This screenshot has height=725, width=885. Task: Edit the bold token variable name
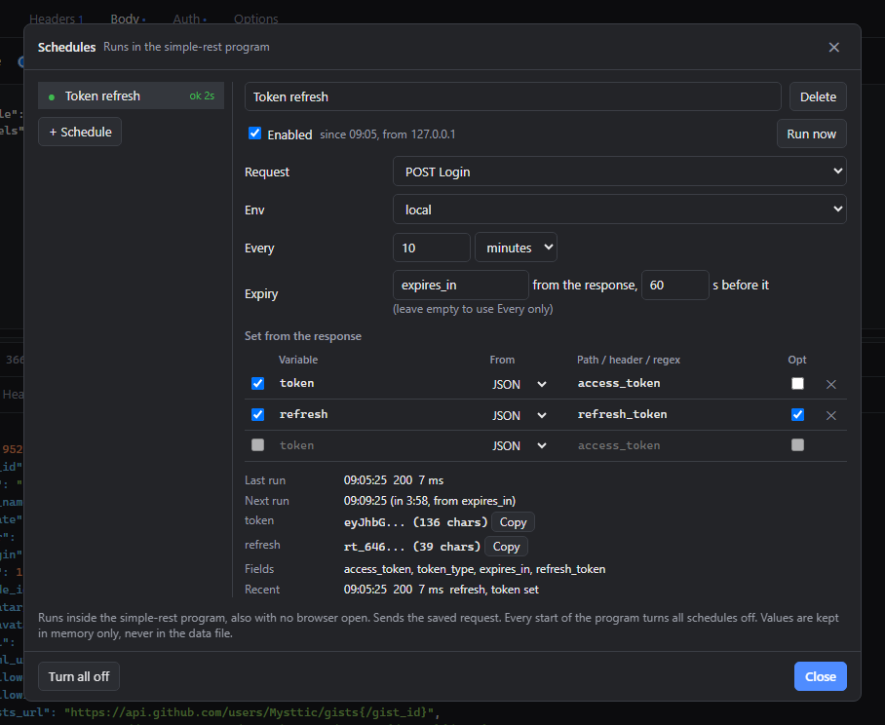click(379, 384)
